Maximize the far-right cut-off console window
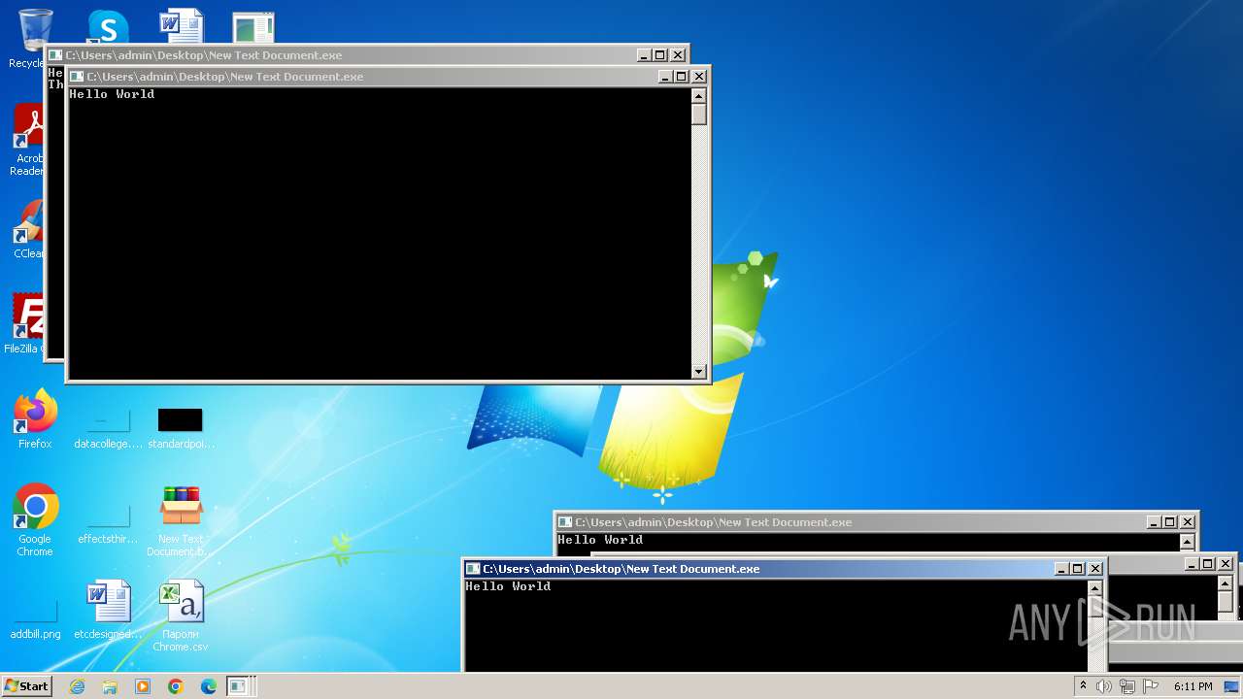Viewport: 1243px width, 699px height. 1208,564
